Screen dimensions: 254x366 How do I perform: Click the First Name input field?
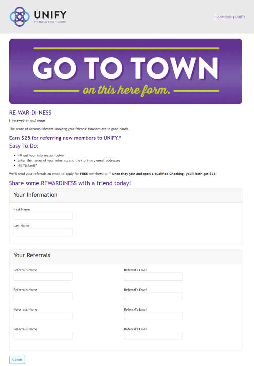click(43, 216)
